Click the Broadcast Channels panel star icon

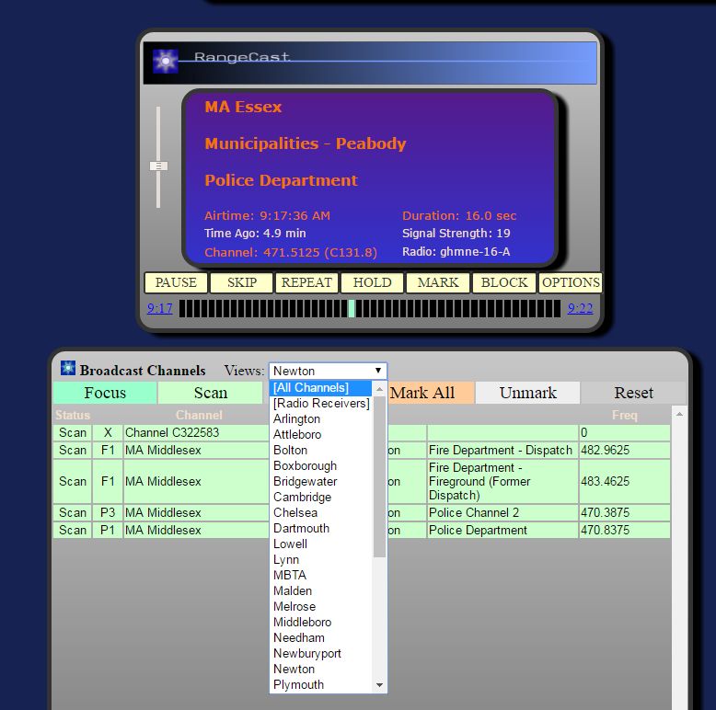click(x=68, y=369)
